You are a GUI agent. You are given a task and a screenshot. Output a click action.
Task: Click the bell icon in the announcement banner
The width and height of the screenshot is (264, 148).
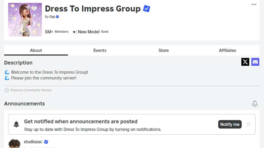pos(16,124)
